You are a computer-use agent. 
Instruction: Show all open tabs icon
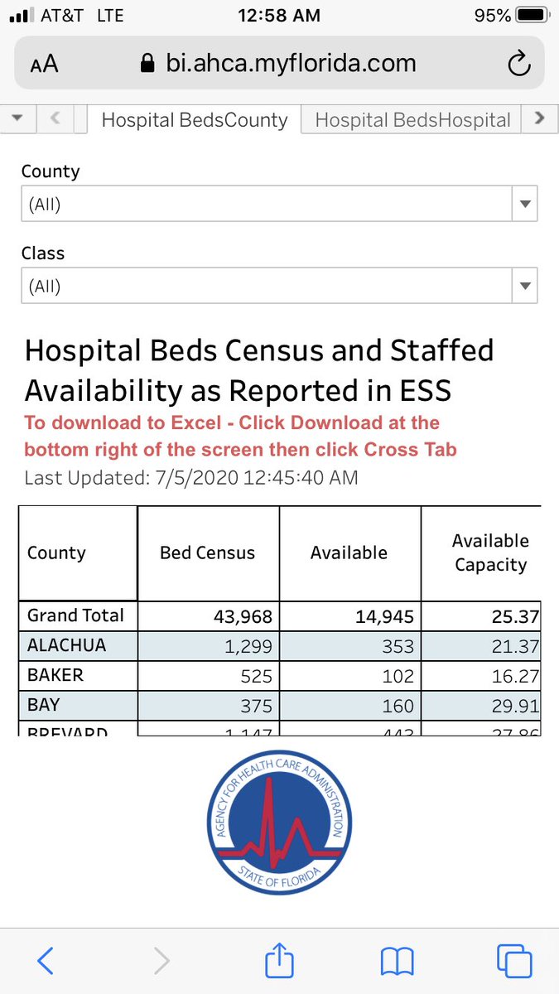(513, 961)
